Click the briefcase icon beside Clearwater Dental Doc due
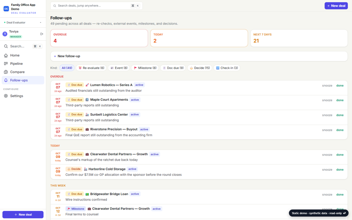Screen dimensions: 352x220 coord(87,154)
